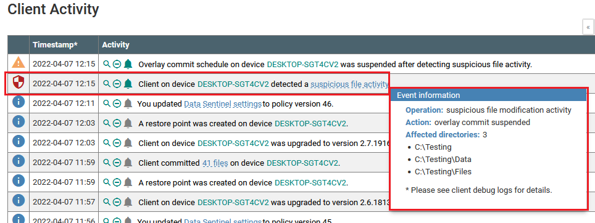Viewport: 595px width, 223px height.
Task: Open Data Sentinel settings link for version 46
Action: pos(223,103)
